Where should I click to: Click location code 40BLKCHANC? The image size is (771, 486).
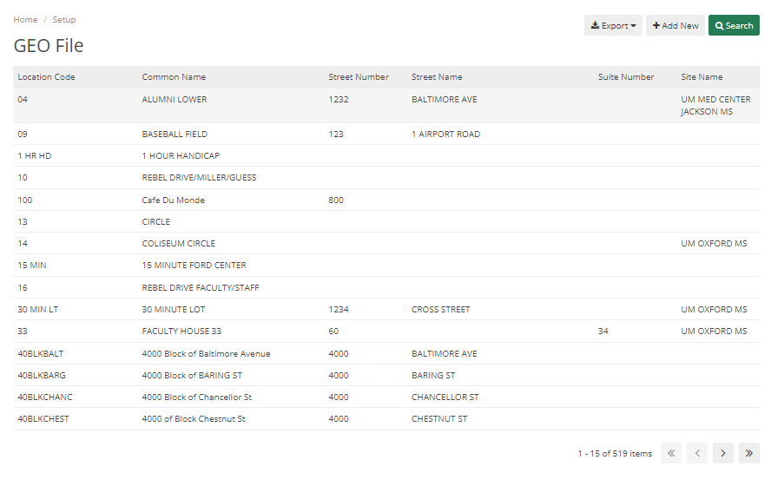point(45,397)
